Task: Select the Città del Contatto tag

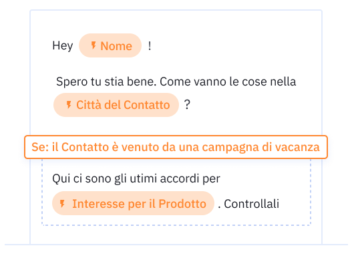Action: coord(116,105)
